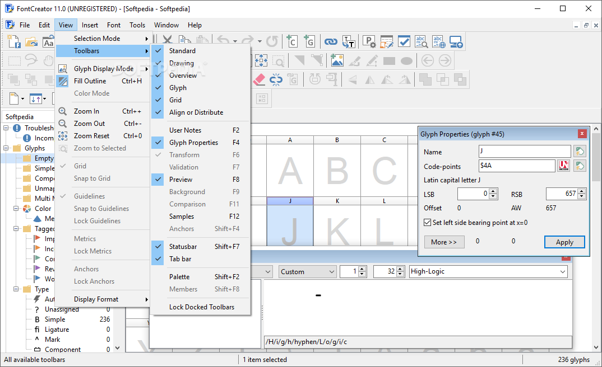The width and height of the screenshot is (602, 367).
Task: Open the Glyph Display Mode submenu
Action: [103, 69]
